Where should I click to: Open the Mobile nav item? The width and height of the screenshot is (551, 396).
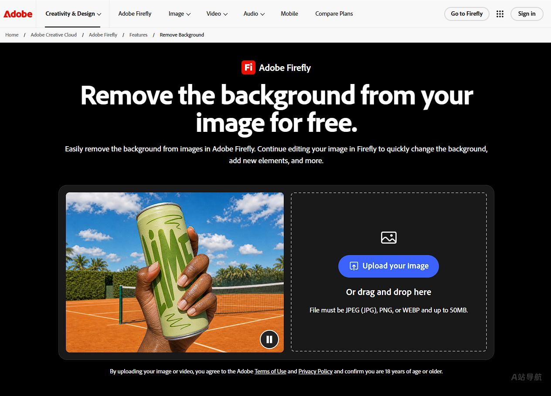click(x=289, y=14)
